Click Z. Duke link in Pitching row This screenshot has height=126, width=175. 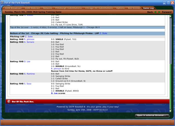coord(29,36)
